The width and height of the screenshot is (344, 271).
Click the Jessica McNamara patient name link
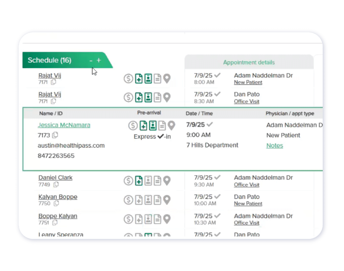[64, 125]
